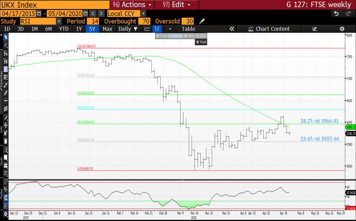Click the News button in floating toolbar
The image size is (356, 221).
pyautogui.click(x=189, y=36)
